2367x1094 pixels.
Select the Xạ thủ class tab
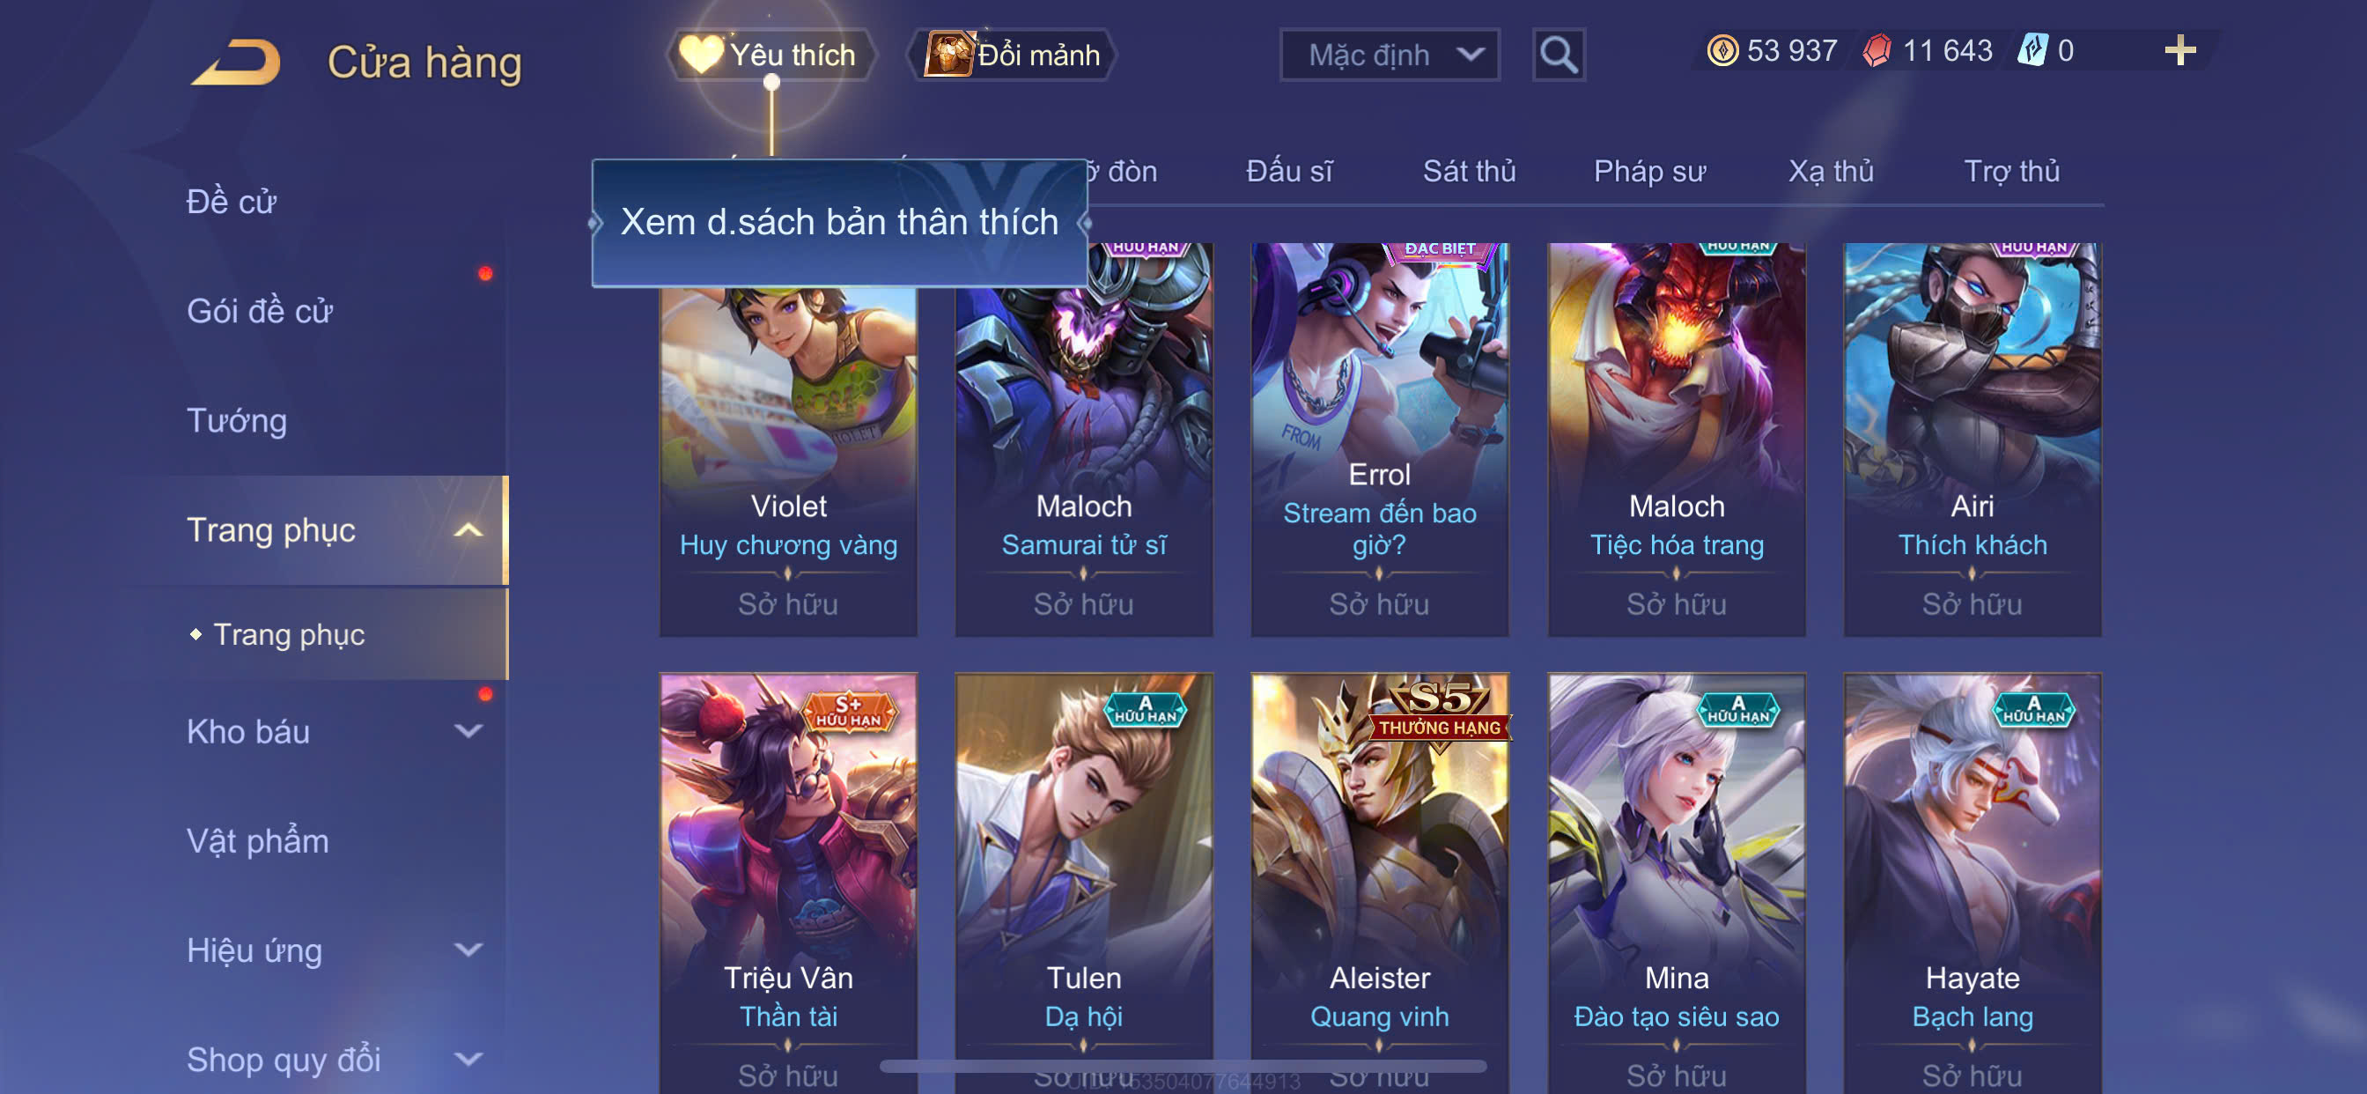[1831, 171]
